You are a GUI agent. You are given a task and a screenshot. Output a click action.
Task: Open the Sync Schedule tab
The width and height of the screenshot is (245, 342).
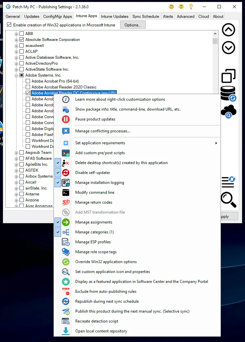[146, 17]
